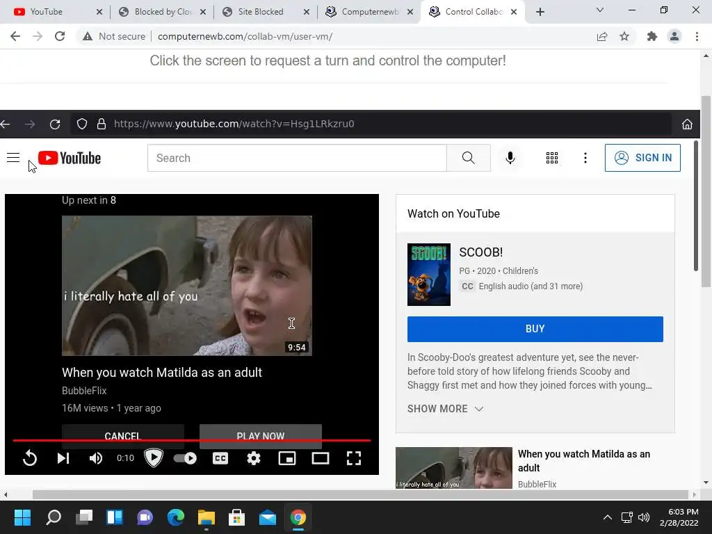The height and width of the screenshot is (534, 712).
Task: Bookmark this page with the star icon
Action: click(624, 36)
